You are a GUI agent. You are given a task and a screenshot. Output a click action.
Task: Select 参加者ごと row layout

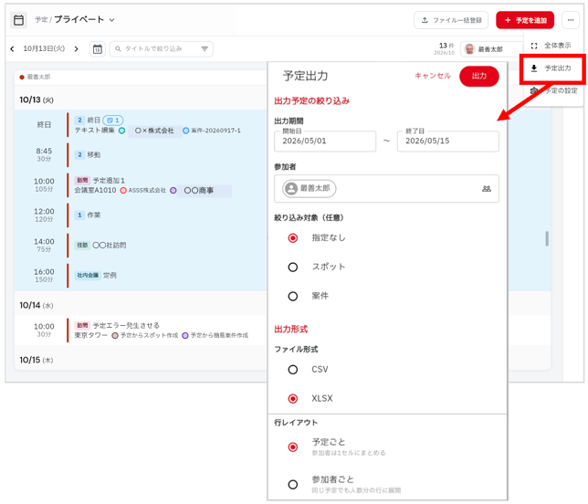pos(293,484)
